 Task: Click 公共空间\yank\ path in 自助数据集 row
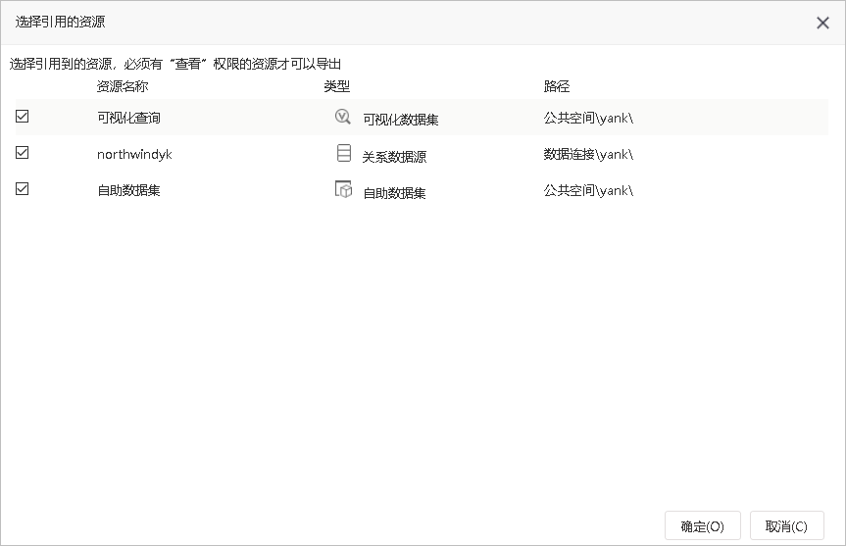588,190
